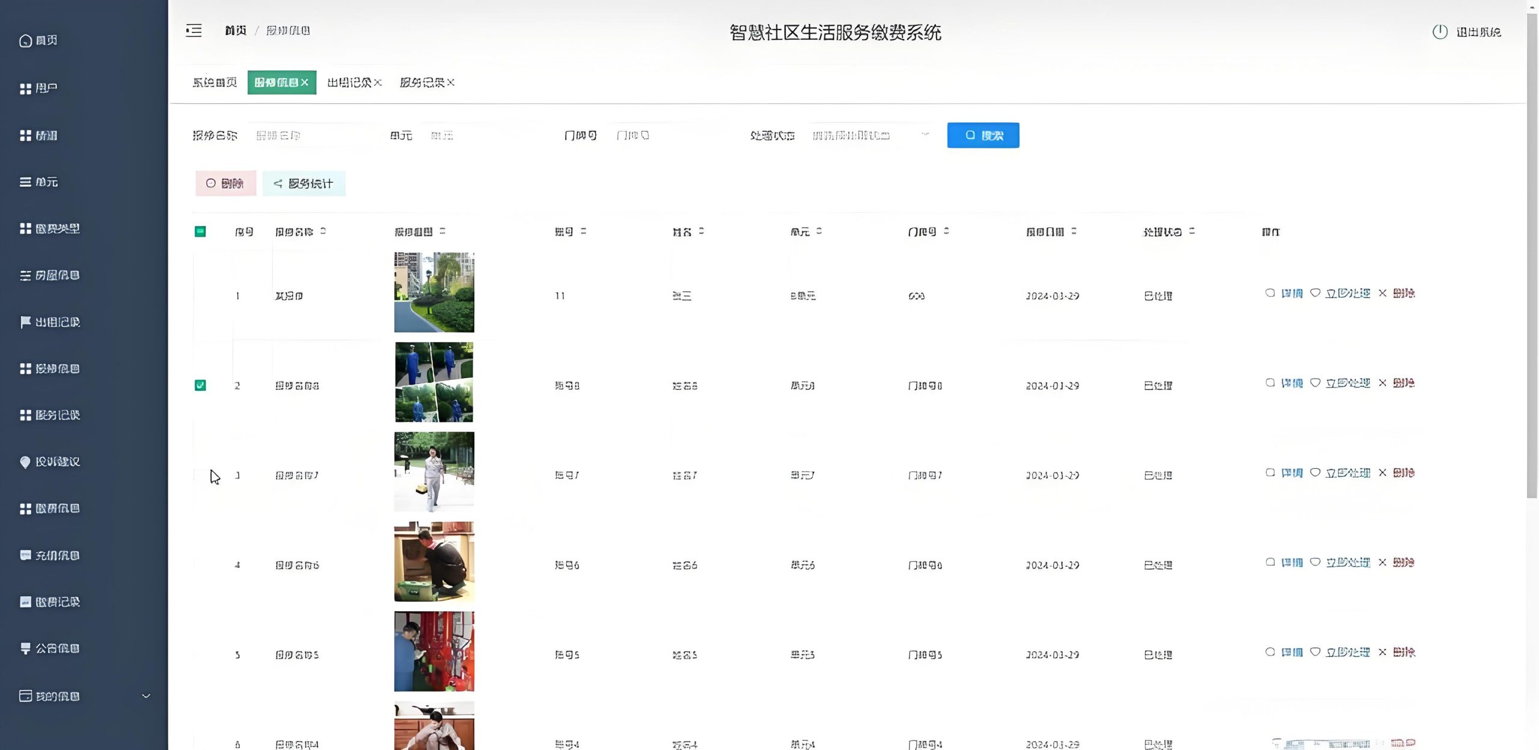Toggle the select-all checkbox in the table header
Image resolution: width=1539 pixels, height=750 pixels.
coord(200,231)
